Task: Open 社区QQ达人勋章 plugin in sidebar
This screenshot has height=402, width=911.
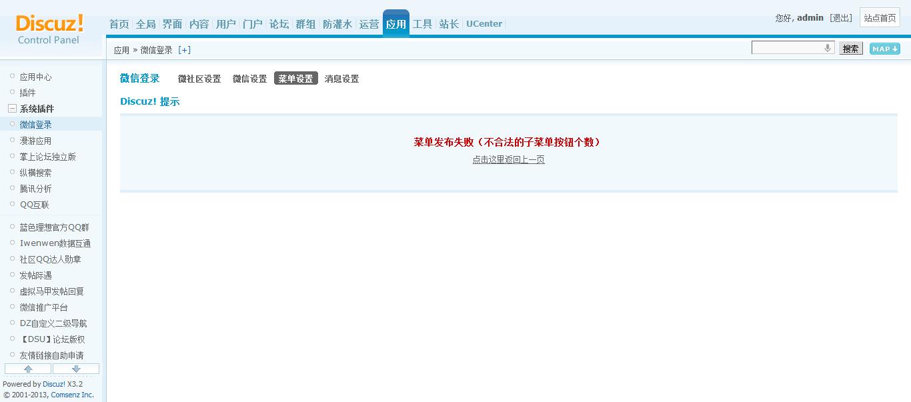Action: (50, 259)
